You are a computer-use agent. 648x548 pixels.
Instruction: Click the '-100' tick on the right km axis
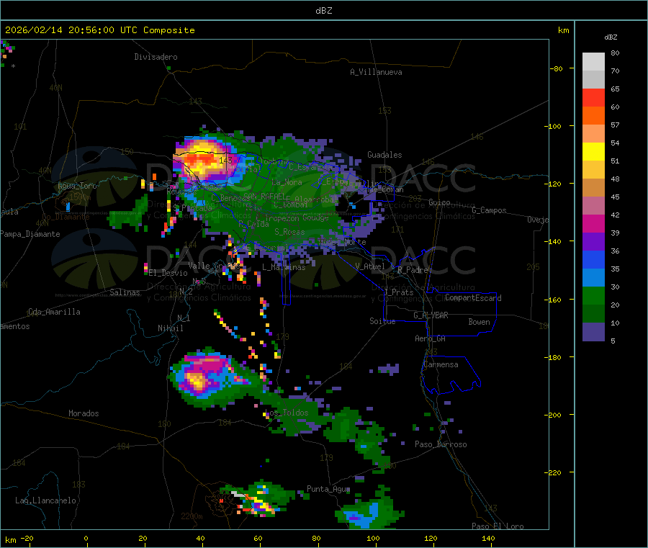(553, 126)
